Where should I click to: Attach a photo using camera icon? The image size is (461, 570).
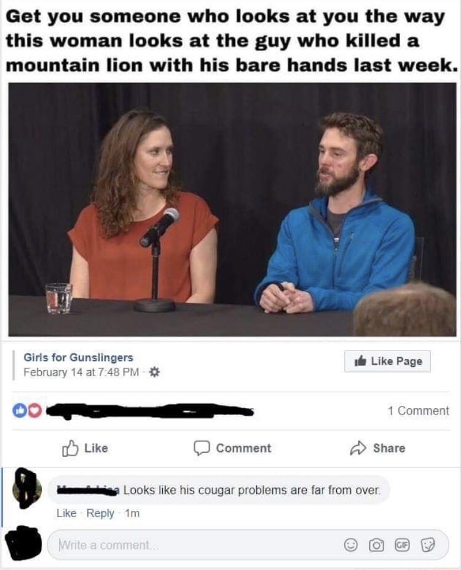(x=376, y=545)
